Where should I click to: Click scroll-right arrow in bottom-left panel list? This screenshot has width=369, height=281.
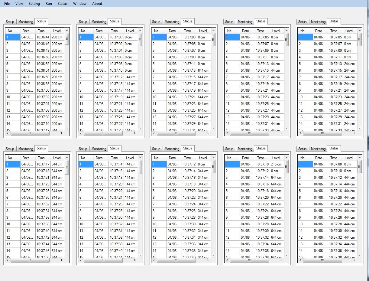(x=62, y=260)
